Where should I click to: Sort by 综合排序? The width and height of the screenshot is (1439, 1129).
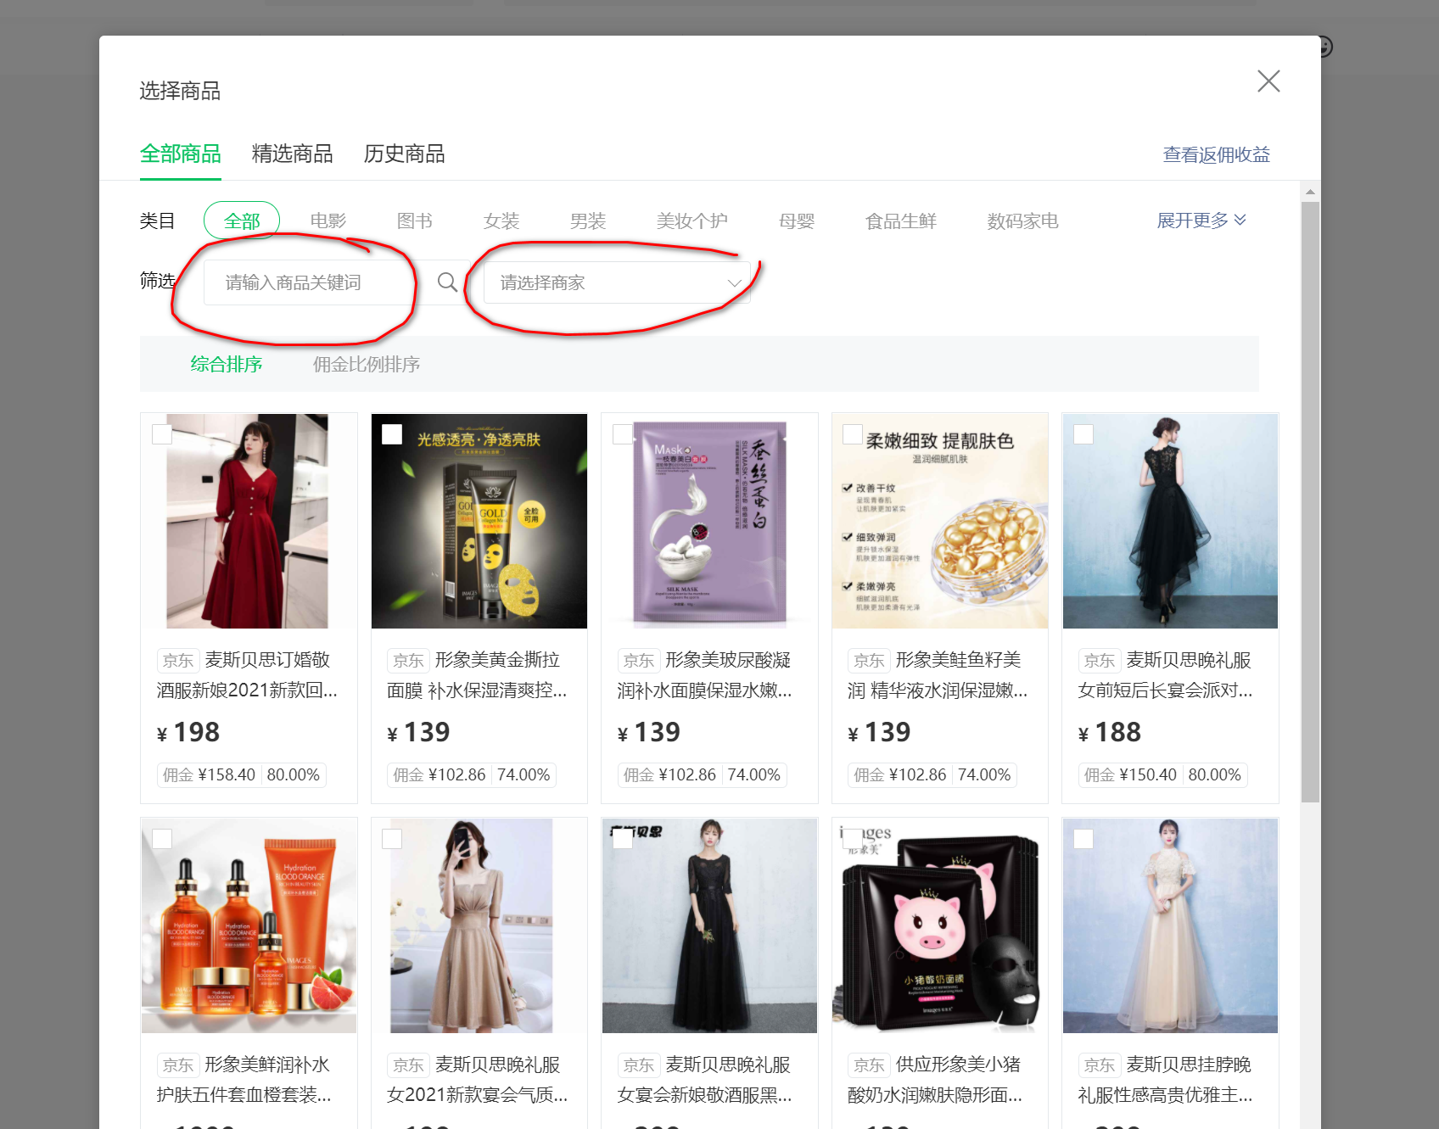point(227,365)
